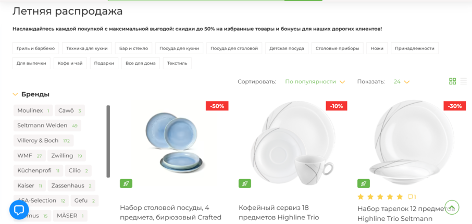Open the blue chat widget
The image size is (472, 224).
pyautogui.click(x=19, y=210)
